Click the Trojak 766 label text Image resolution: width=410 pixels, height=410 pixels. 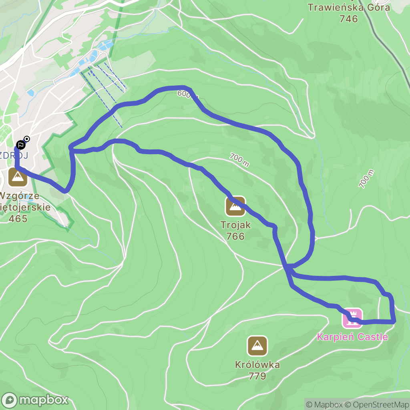[235, 230]
